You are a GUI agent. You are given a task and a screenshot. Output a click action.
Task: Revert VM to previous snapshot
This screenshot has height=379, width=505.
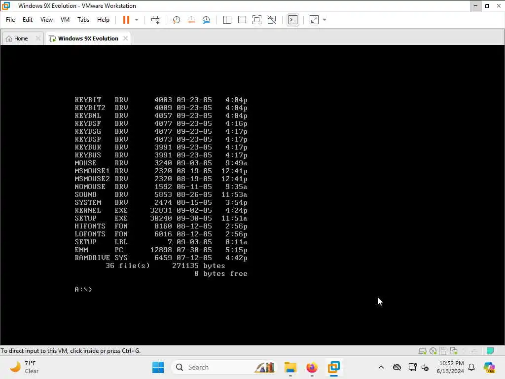pyautogui.click(x=191, y=20)
